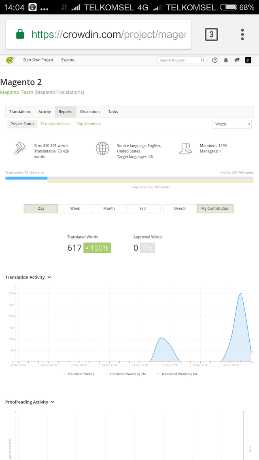Open the Translation Costs report
Viewport: 259px width, 460px height.
pos(55,124)
